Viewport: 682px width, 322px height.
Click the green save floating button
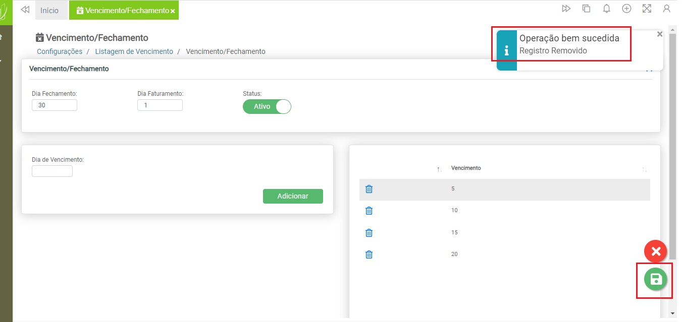(655, 280)
